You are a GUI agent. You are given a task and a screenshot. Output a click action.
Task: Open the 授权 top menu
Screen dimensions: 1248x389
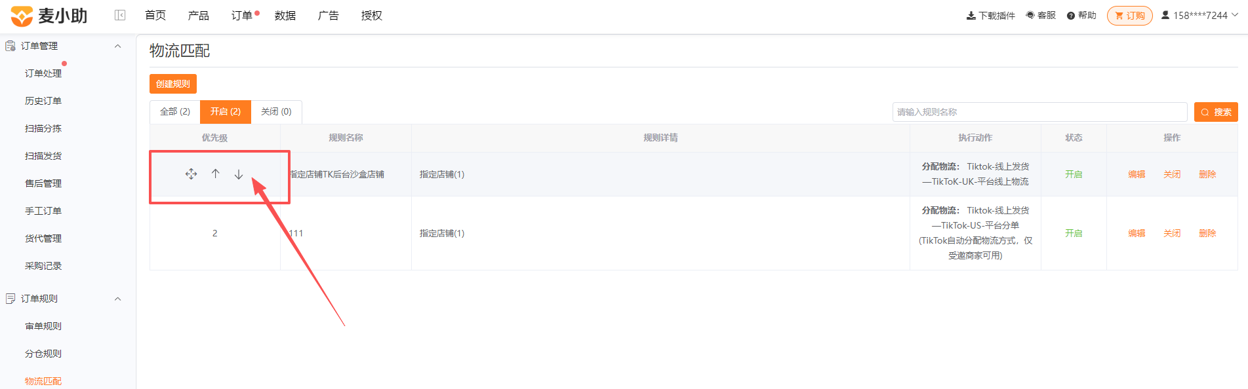click(x=372, y=16)
